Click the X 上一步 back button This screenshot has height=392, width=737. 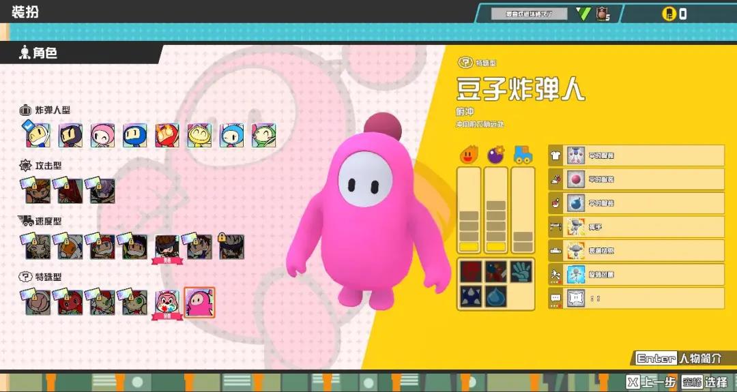[x=651, y=382]
